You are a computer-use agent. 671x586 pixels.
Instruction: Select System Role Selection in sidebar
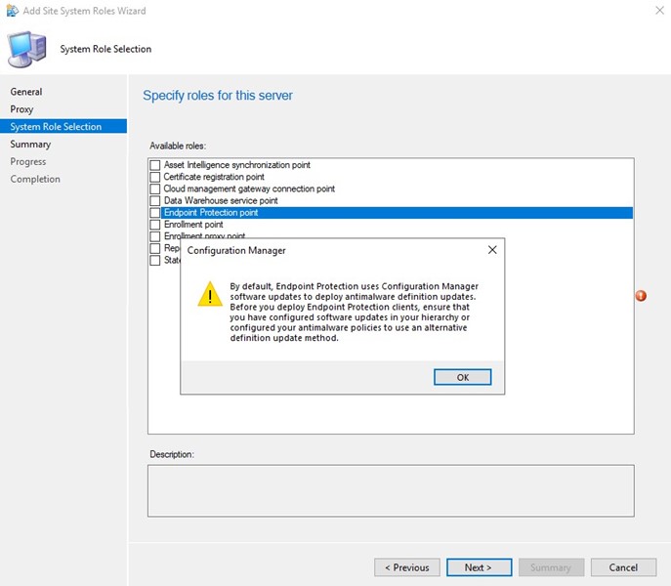(63, 126)
